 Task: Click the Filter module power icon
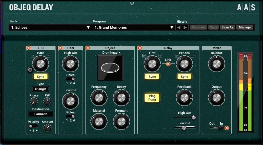click(x=60, y=48)
